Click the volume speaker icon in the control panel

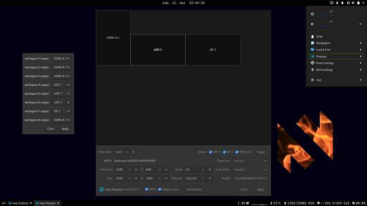312,24
